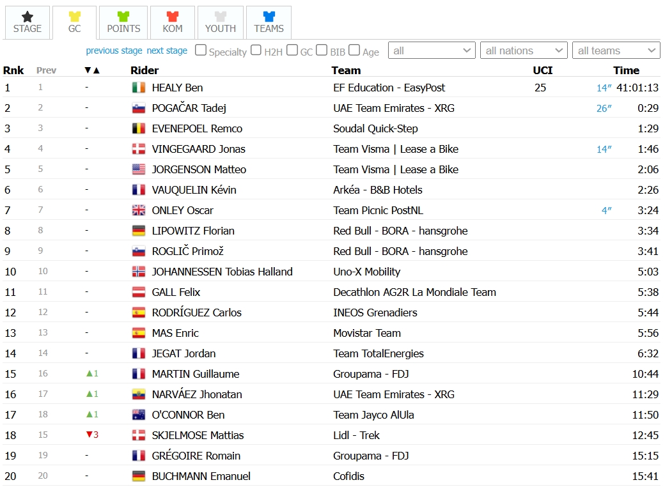672x487 pixels.
Task: Enable the Specialty checkbox
Action: click(201, 50)
